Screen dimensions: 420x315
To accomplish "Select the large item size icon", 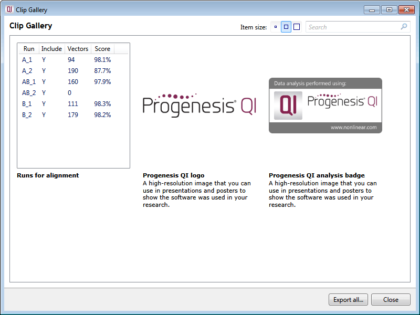I will [x=297, y=27].
